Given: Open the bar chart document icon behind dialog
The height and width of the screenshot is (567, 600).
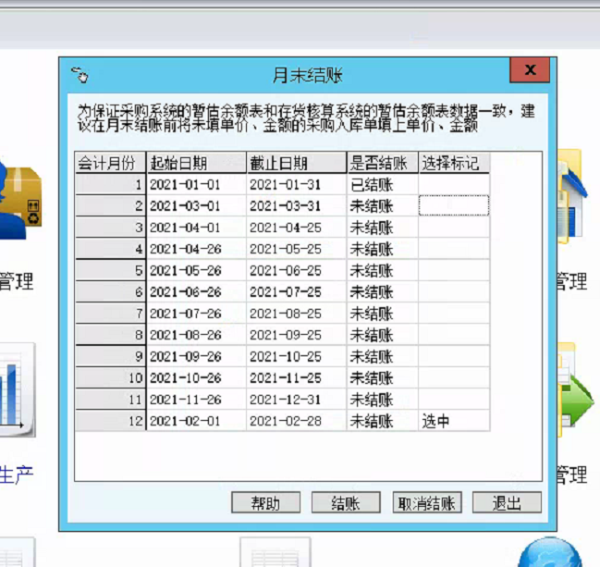Looking at the screenshot, I should 18,389.
